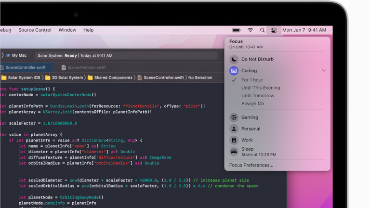Click the Work focus badge icon
Viewport: 370px width, 208px height.
[234, 140]
